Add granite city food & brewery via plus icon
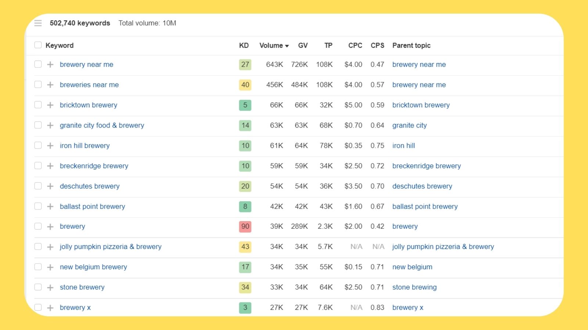This screenshot has height=330, width=588. pyautogui.click(x=50, y=125)
